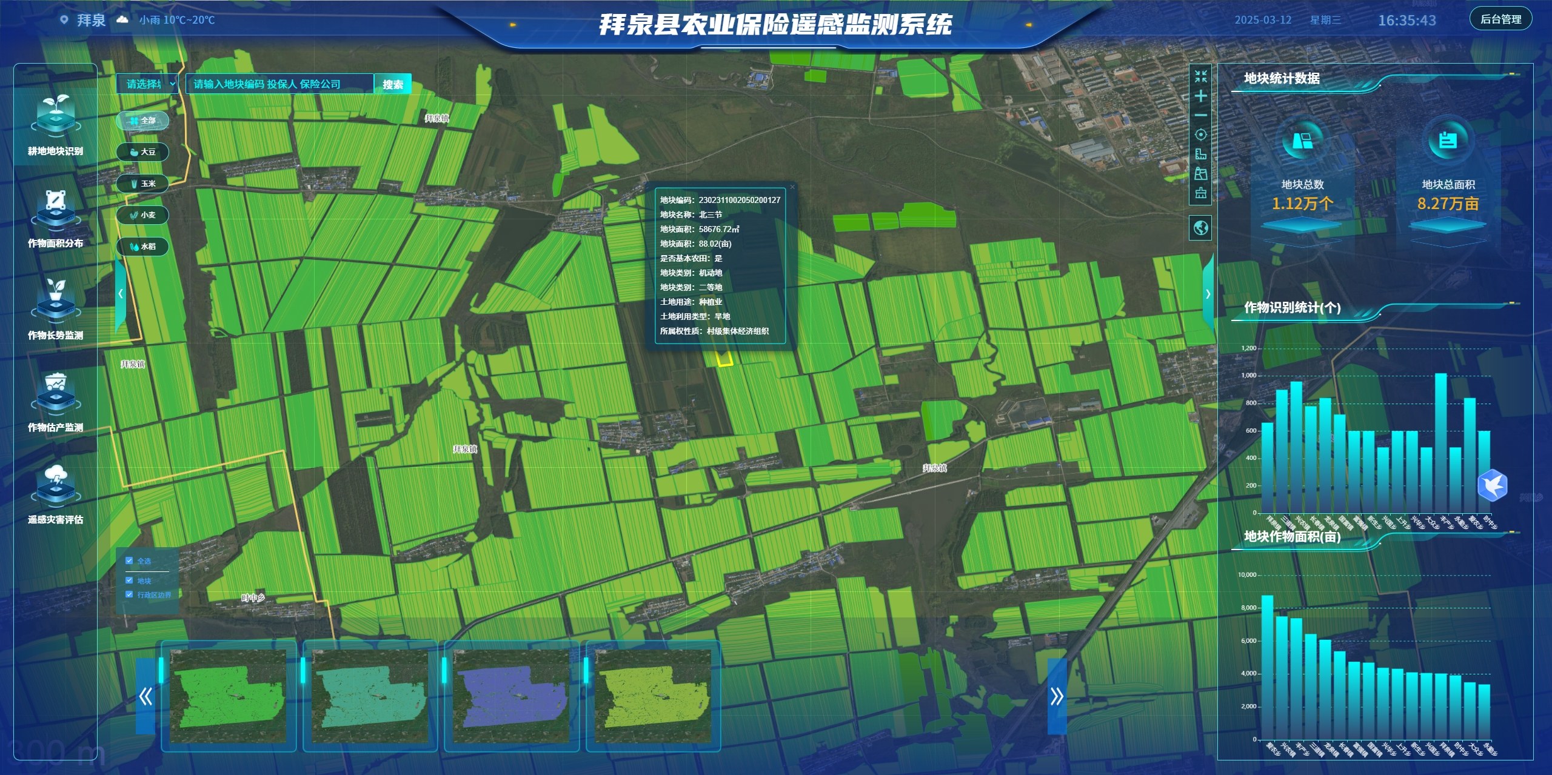Click the 搜索 search button
Image resolution: width=1552 pixels, height=775 pixels.
click(x=393, y=84)
